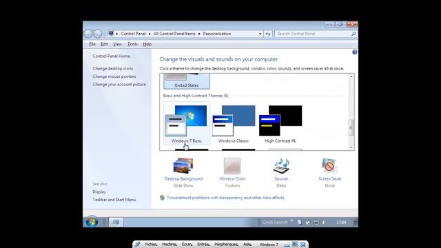Click the VirtualBox toolbar minimize icon

[287, 245]
